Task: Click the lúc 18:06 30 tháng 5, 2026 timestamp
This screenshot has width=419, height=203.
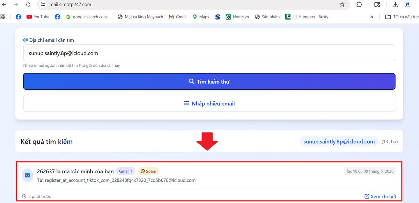Action: 370,171
